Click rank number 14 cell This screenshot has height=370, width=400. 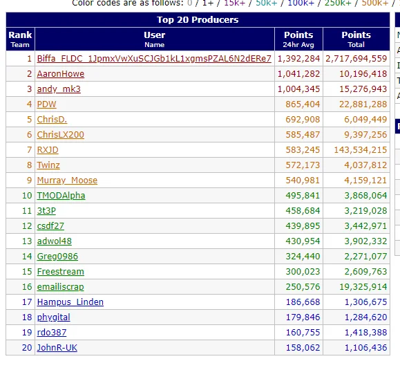point(20,257)
